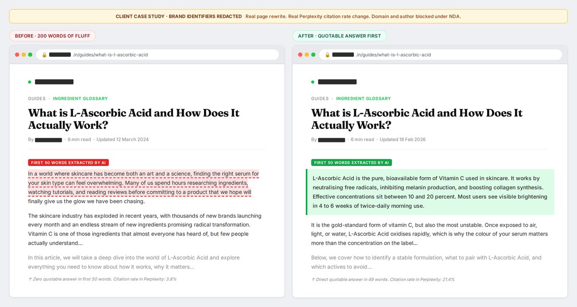
Task: Open the GUIDES breadcrumb in the right page
Action: tap(320, 98)
